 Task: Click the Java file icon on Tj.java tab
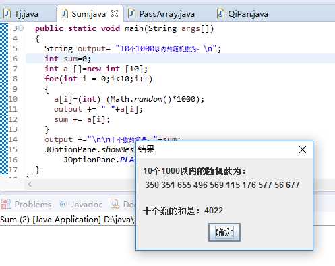[7, 13]
